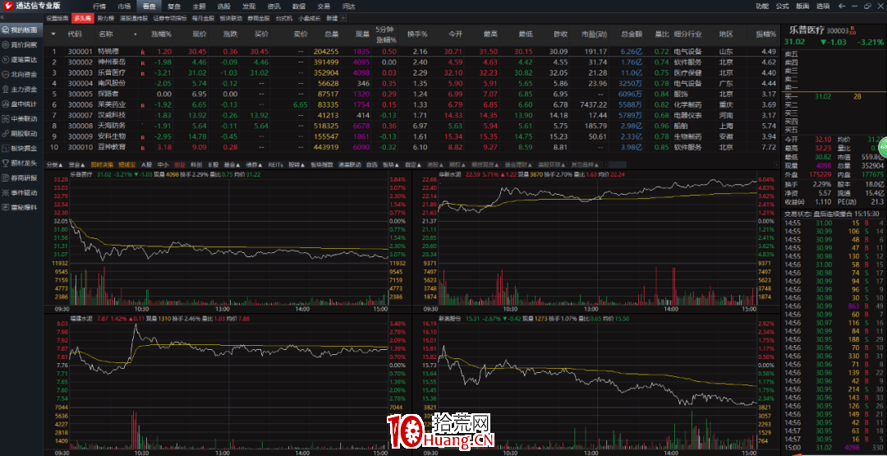Expand the 资金▲ bottom tab menu

76,164
